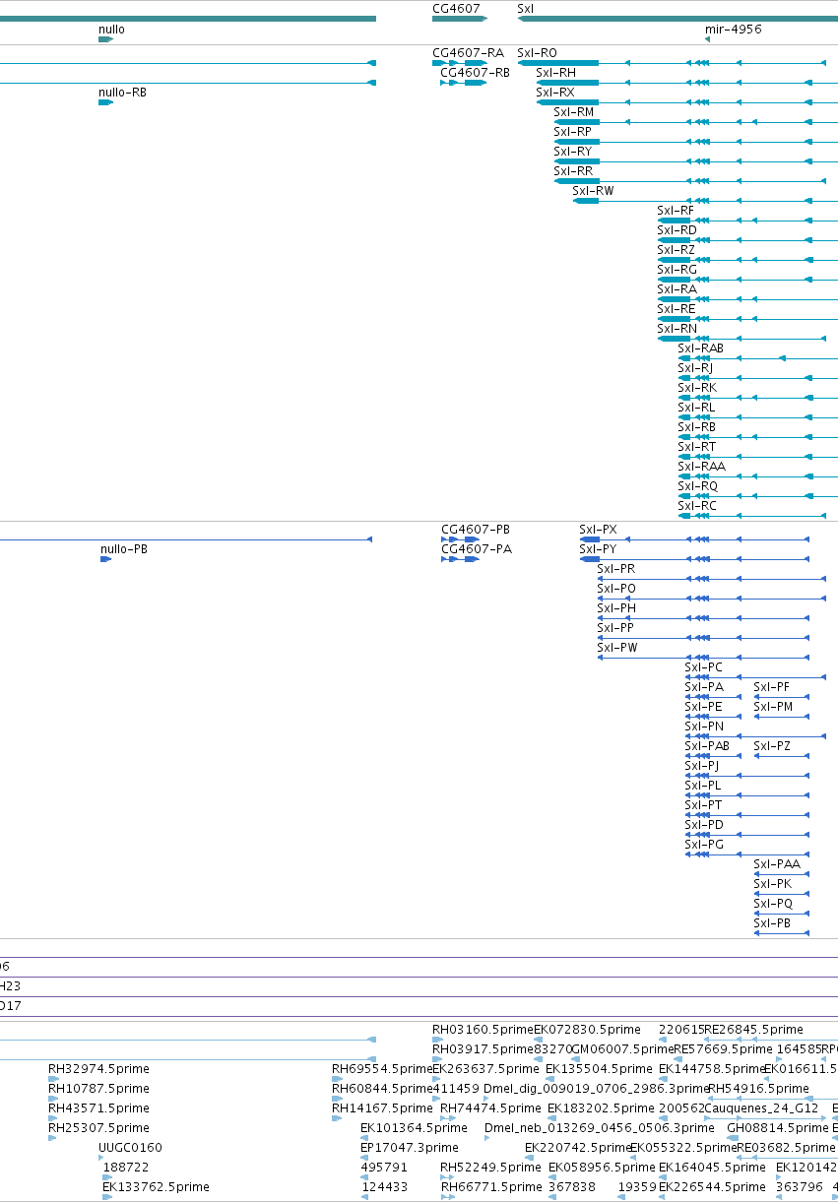The image size is (838, 1202).
Task: Choose transcript label Sxl-RY
Action: [572, 152]
